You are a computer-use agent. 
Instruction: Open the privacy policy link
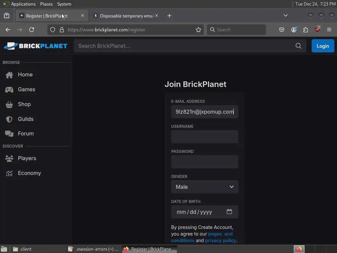click(220, 240)
